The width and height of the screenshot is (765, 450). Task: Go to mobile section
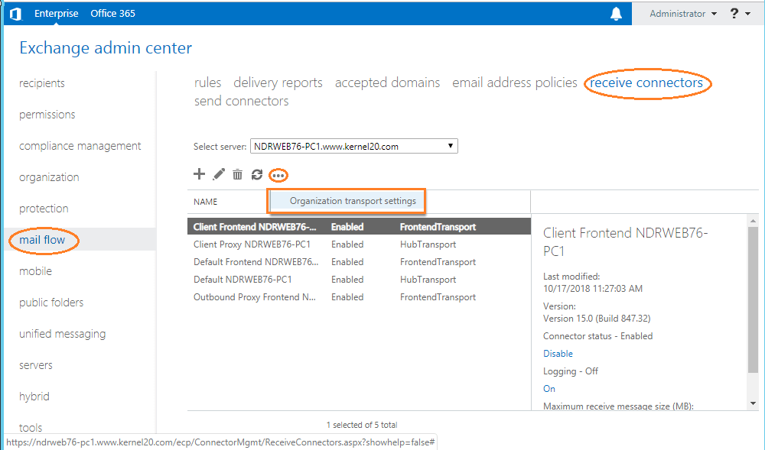(x=36, y=270)
